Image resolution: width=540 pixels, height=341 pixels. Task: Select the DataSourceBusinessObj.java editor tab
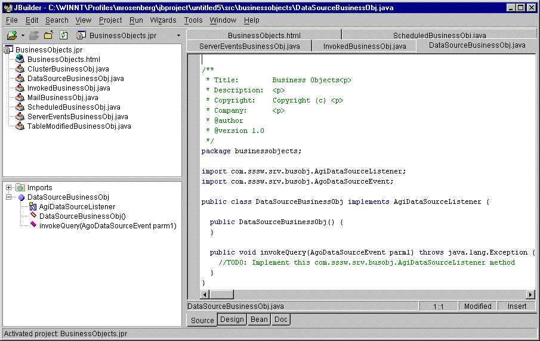[x=477, y=45]
